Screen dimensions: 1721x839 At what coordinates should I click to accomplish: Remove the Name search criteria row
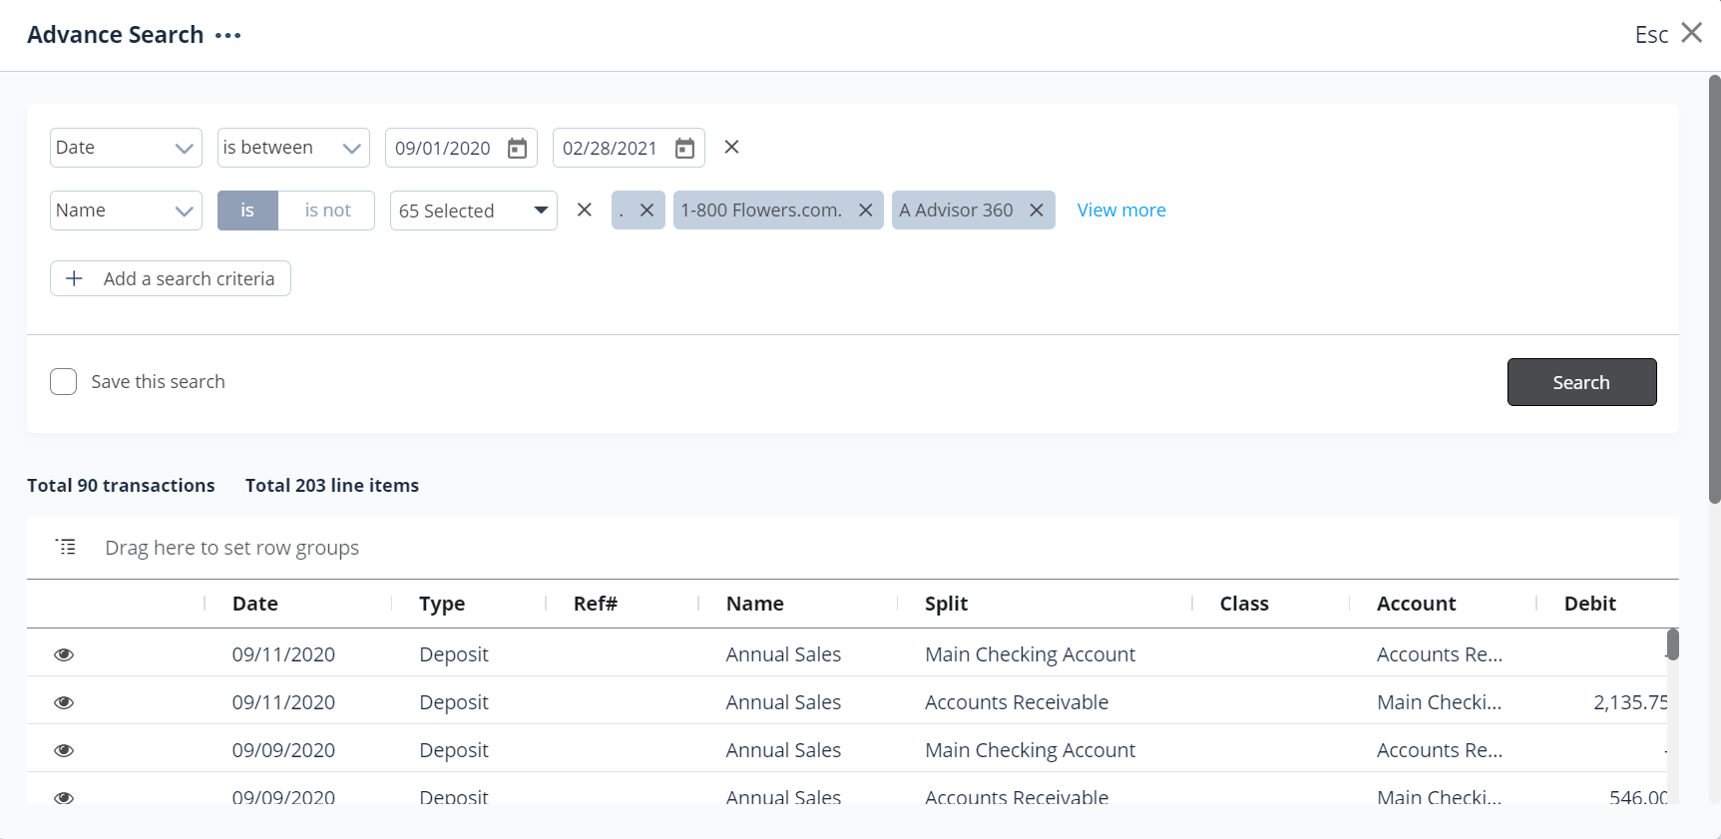pyautogui.click(x=585, y=210)
